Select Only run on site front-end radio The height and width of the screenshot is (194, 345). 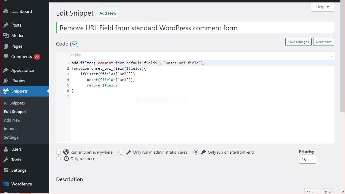pyautogui.click(x=196, y=152)
